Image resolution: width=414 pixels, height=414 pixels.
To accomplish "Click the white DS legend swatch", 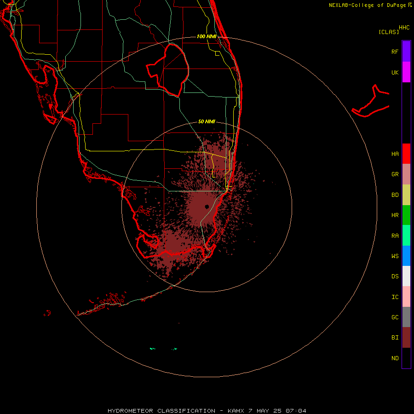I will click(406, 276).
